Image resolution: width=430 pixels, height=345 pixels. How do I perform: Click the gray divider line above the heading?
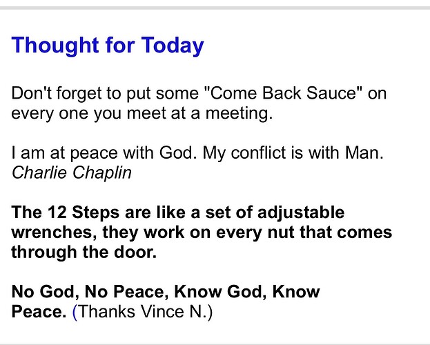[215, 8]
